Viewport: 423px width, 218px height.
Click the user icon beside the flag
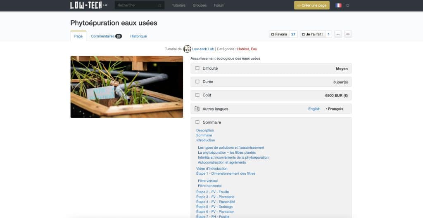[x=348, y=5]
